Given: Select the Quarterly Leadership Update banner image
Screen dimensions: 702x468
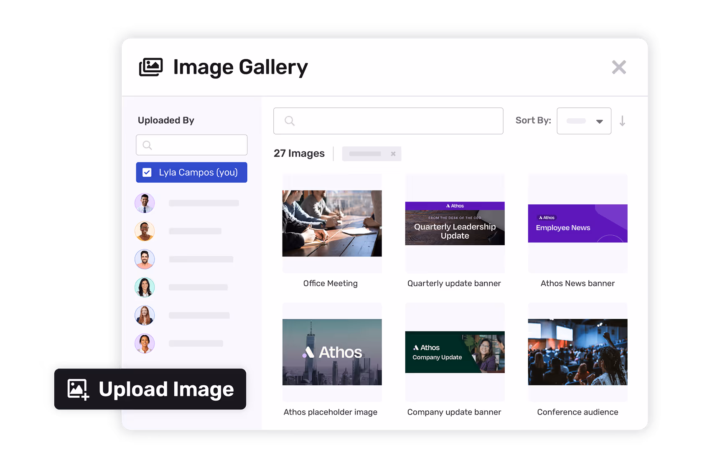Looking at the screenshot, I should [x=455, y=224].
